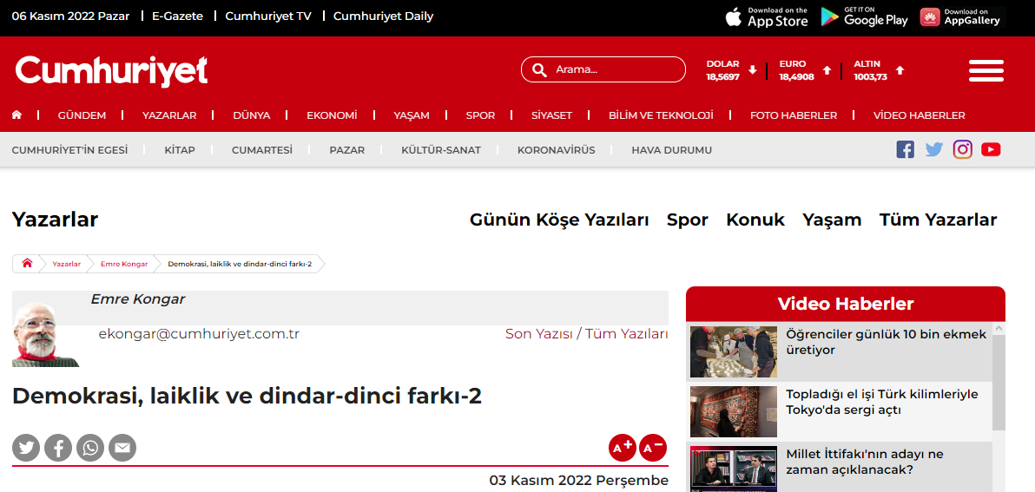Share article via WhatsApp
1035x492 pixels.
click(x=90, y=448)
